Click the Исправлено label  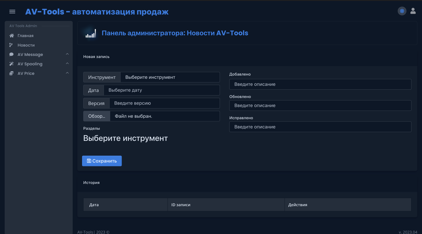coord(241,118)
